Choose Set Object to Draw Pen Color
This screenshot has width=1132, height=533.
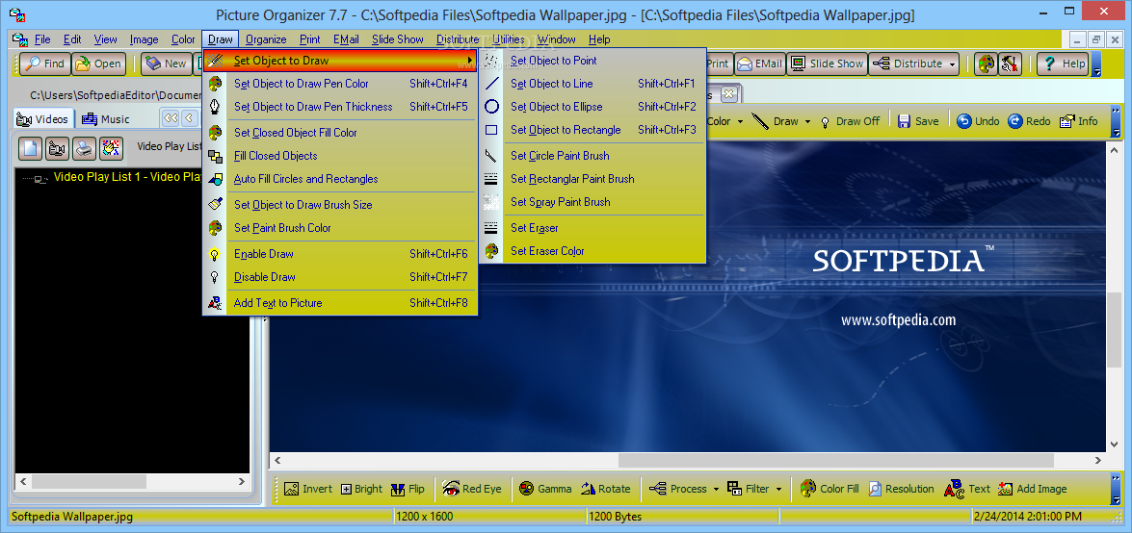340,84
